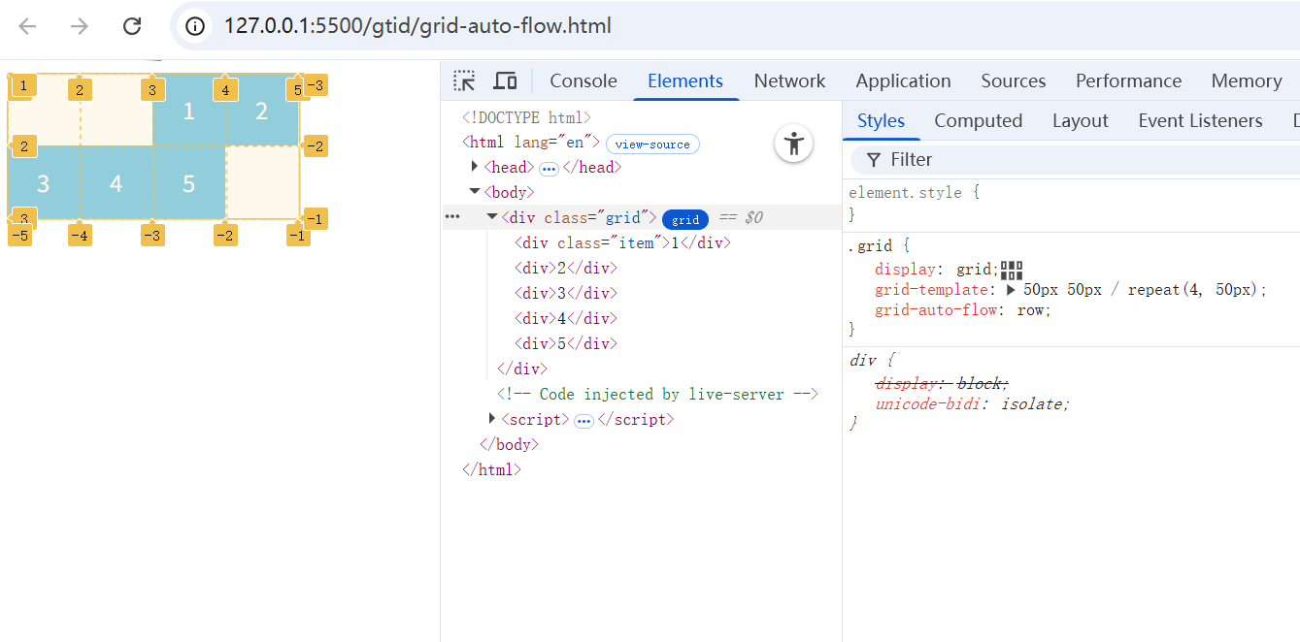The image size is (1300, 642).
Task: Open the Layout sub-tab
Action: pos(1080,120)
